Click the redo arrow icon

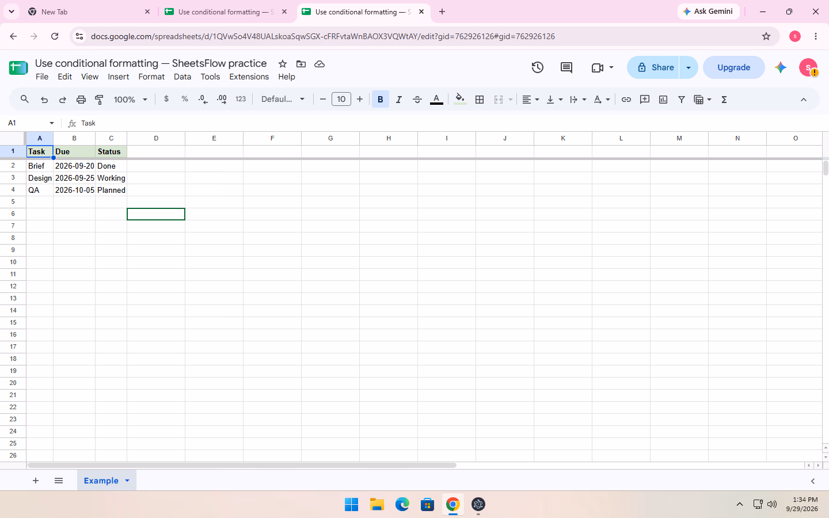coord(63,100)
